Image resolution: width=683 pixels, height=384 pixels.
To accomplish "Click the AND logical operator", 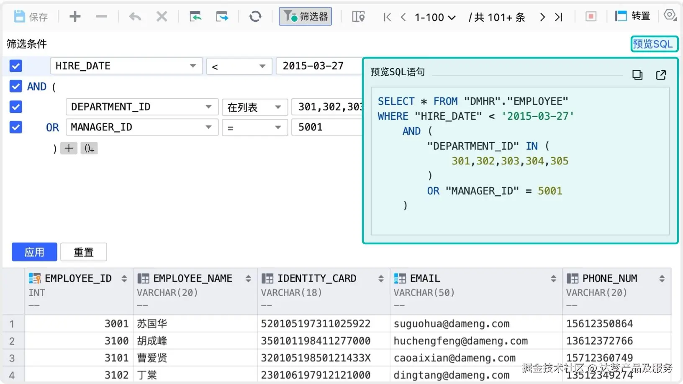I will pyautogui.click(x=37, y=87).
